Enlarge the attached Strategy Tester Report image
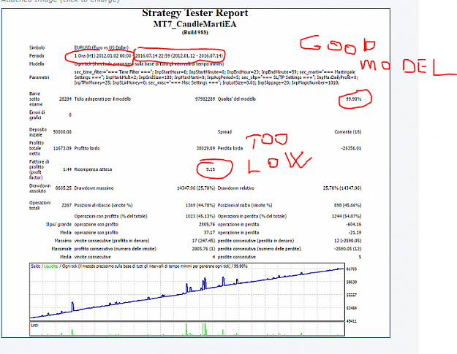Viewport: 457px width, 354px height. (195, 173)
